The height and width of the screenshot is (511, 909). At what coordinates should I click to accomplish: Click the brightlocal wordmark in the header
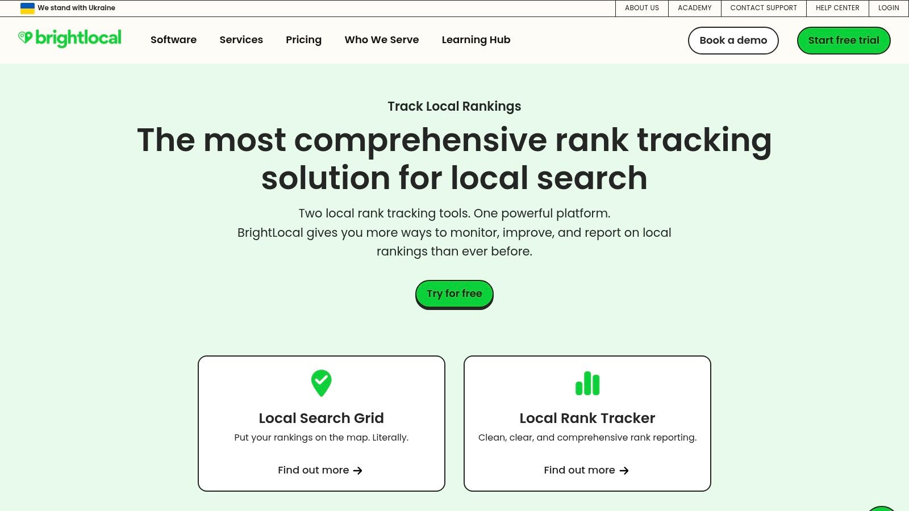point(78,37)
